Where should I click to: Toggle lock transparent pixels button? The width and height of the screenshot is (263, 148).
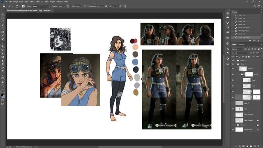pos(237,57)
